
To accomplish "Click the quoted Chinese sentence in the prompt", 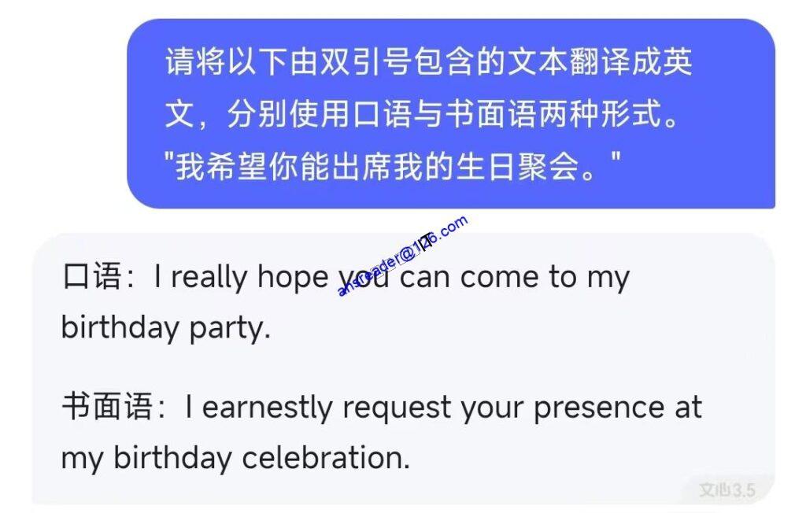I will [397, 168].
